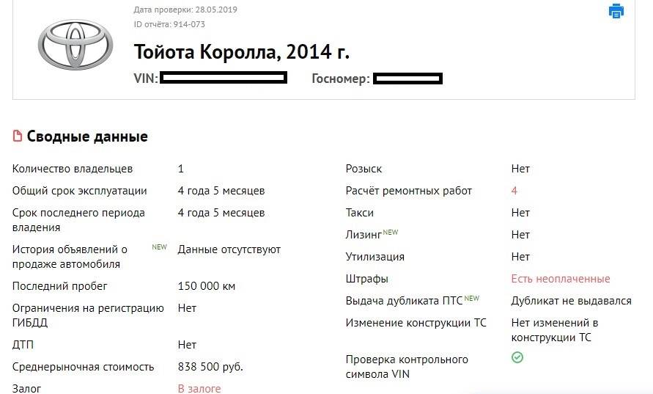Image resolution: width=653 pixels, height=394 pixels.
Task: Click the NEW badge beside Выдача дубликата ПТС
Action: 471,298
